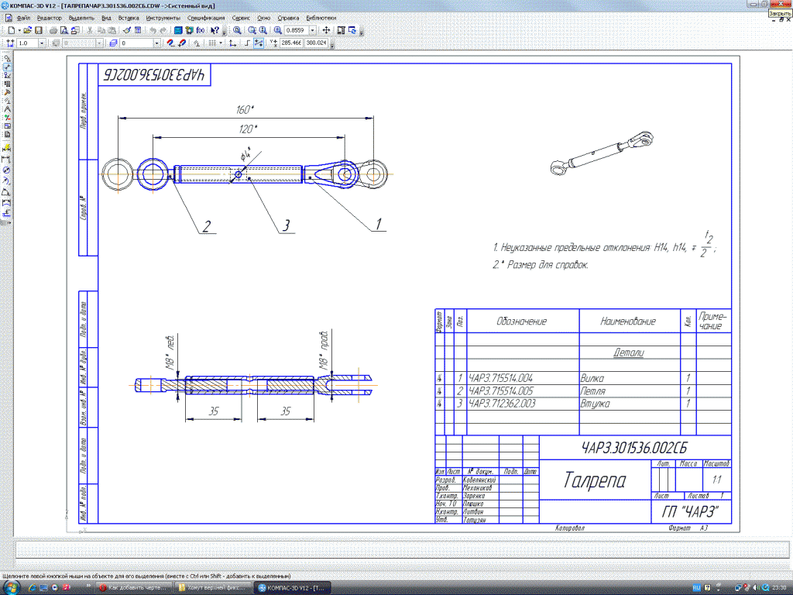Viewport: 793px width, 595px height.
Task: Open a file with the folder icon
Action: click(27, 30)
